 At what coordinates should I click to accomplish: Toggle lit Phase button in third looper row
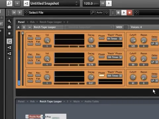click(101, 75)
